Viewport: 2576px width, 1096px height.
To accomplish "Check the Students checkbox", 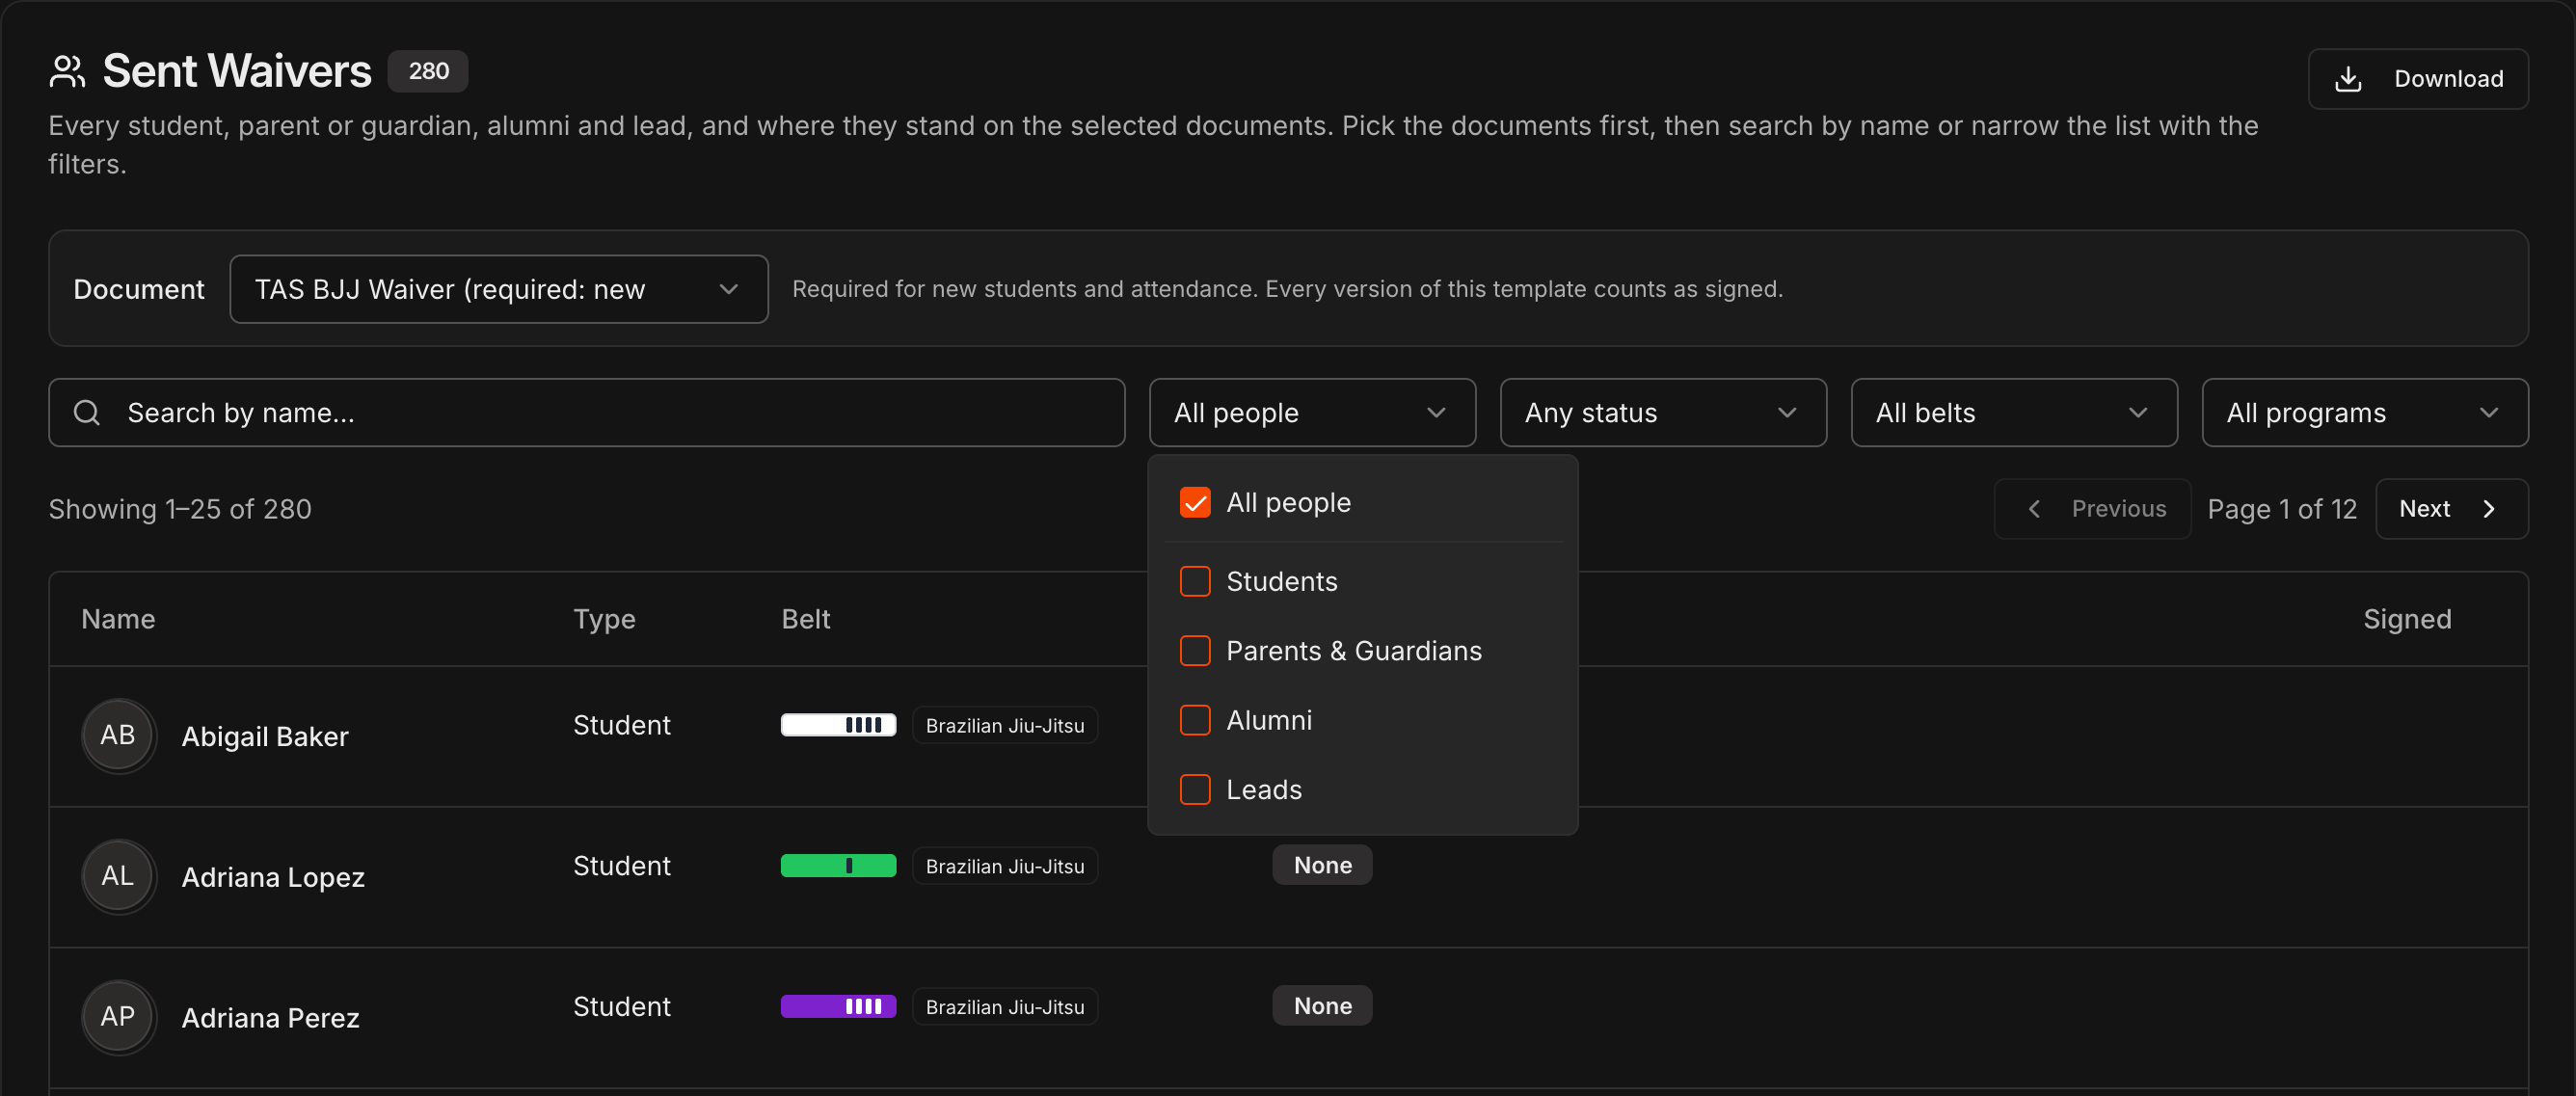I will 1195,581.
